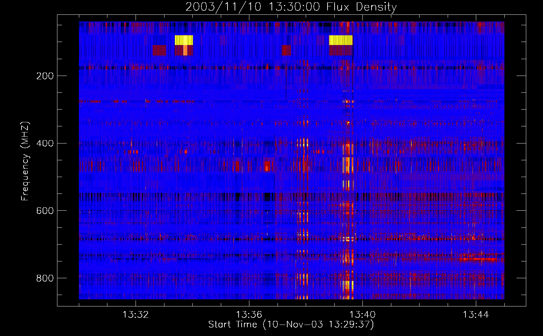Screen dimensions: 543x336
Task: Click the wide yellow burst block near 13:39
Action: coord(341,40)
